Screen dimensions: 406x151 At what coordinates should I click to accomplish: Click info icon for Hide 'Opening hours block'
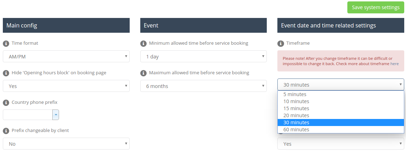click(6, 73)
